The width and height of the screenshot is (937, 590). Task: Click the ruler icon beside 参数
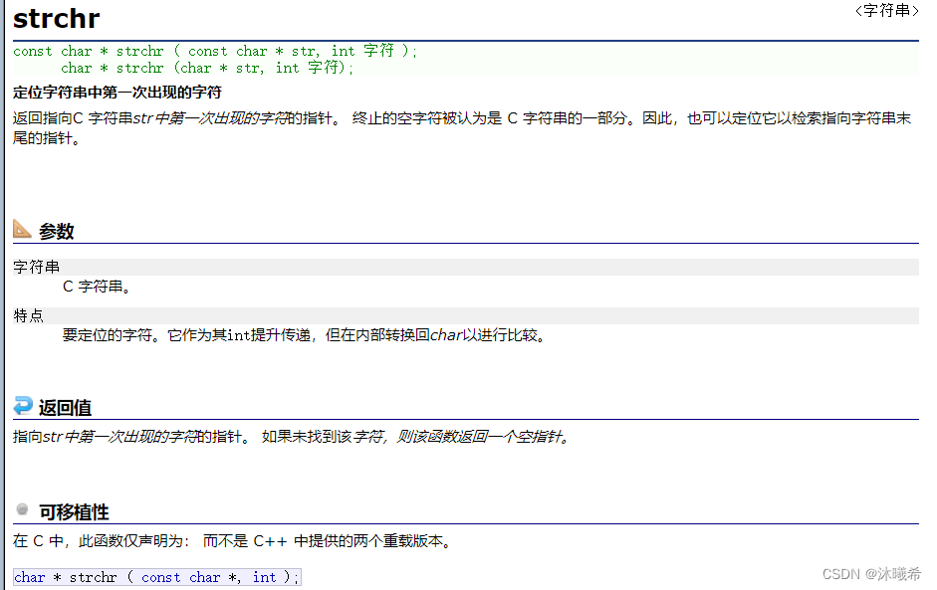click(x=23, y=230)
